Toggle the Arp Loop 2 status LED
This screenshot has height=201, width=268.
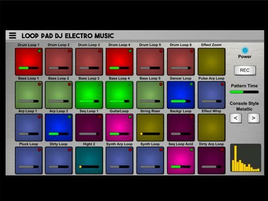pyautogui.click(x=69, y=117)
